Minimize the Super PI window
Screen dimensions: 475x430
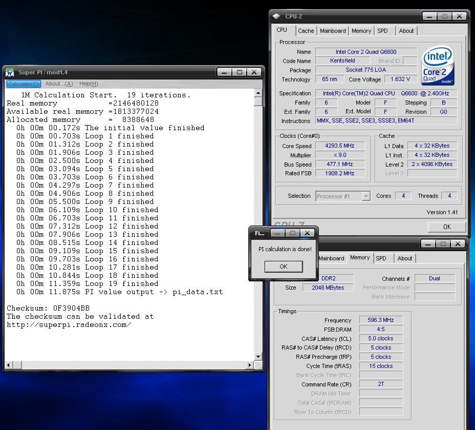point(225,72)
